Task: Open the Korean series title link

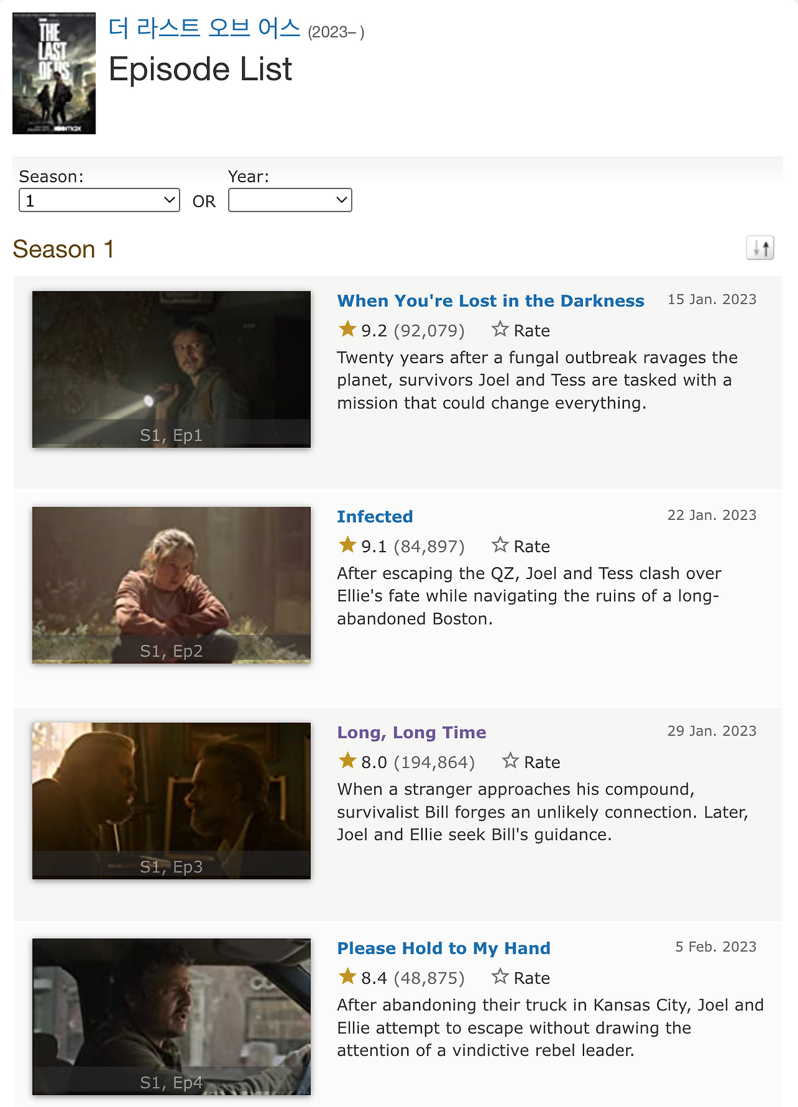Action: 204,29
